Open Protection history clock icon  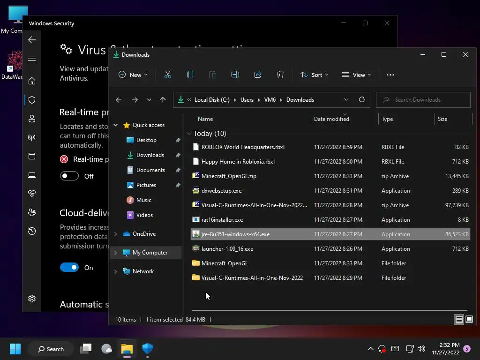32,231
